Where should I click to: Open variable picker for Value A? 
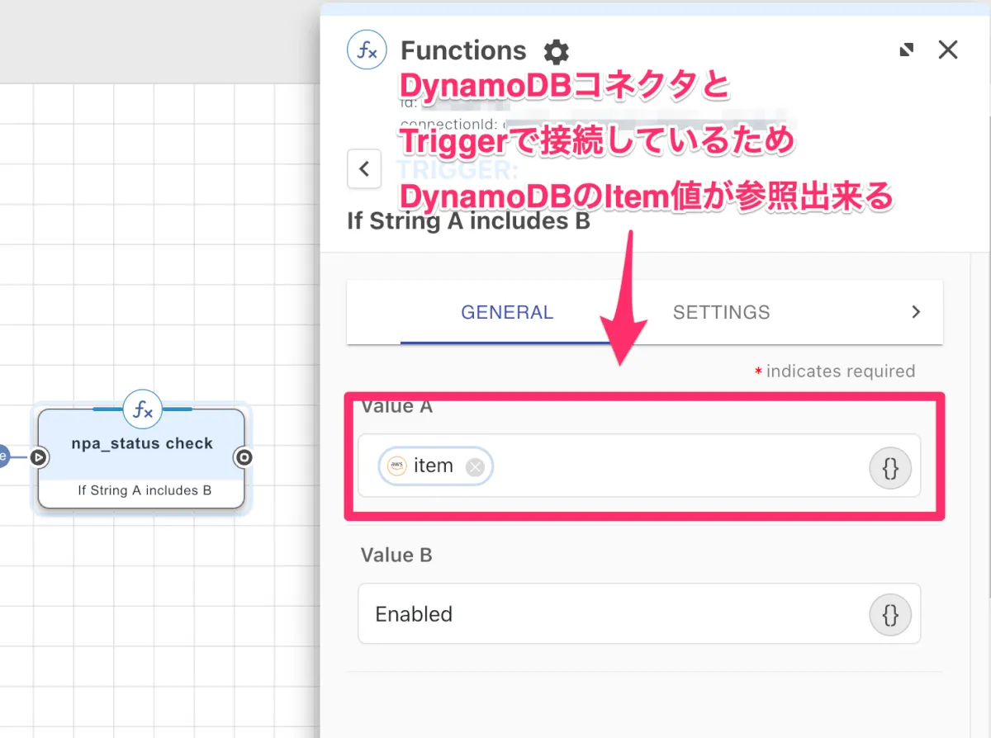(x=889, y=467)
